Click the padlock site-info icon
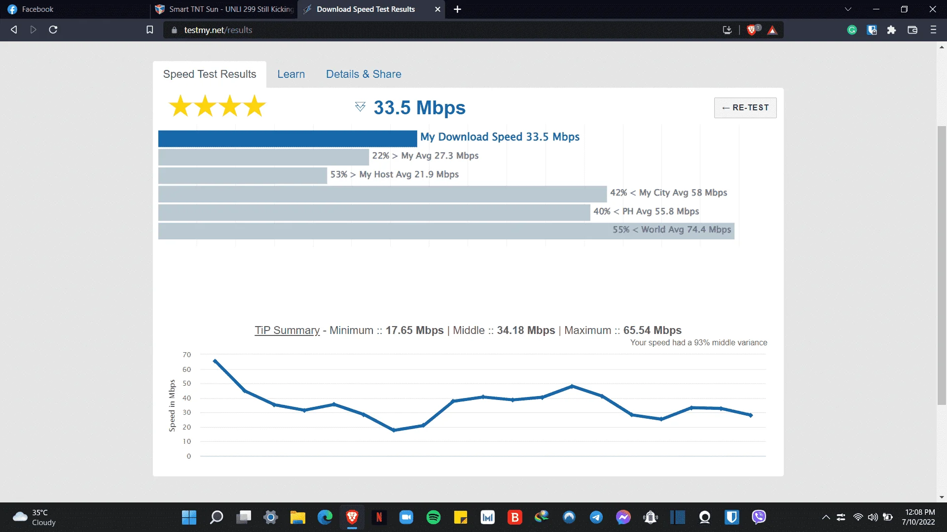 (x=174, y=30)
